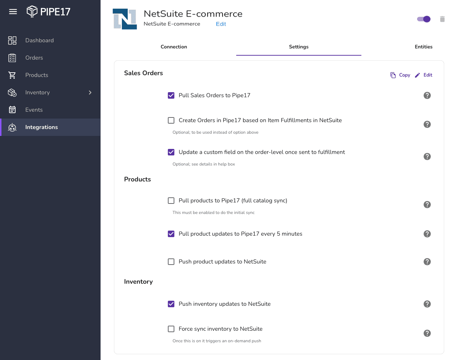Go to Dashboard in sidebar
The width and height of the screenshot is (450, 360).
39,40
